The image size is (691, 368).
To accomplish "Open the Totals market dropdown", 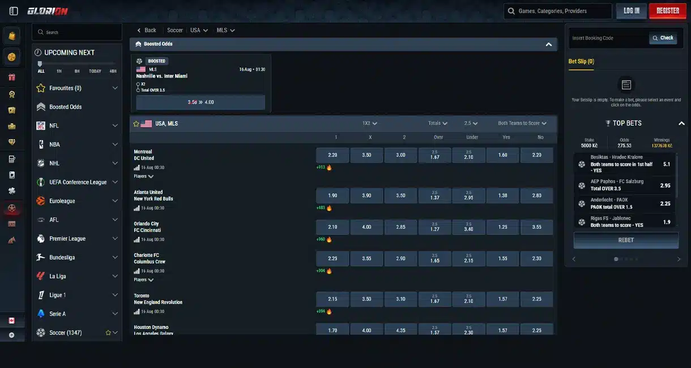I will [x=438, y=123].
